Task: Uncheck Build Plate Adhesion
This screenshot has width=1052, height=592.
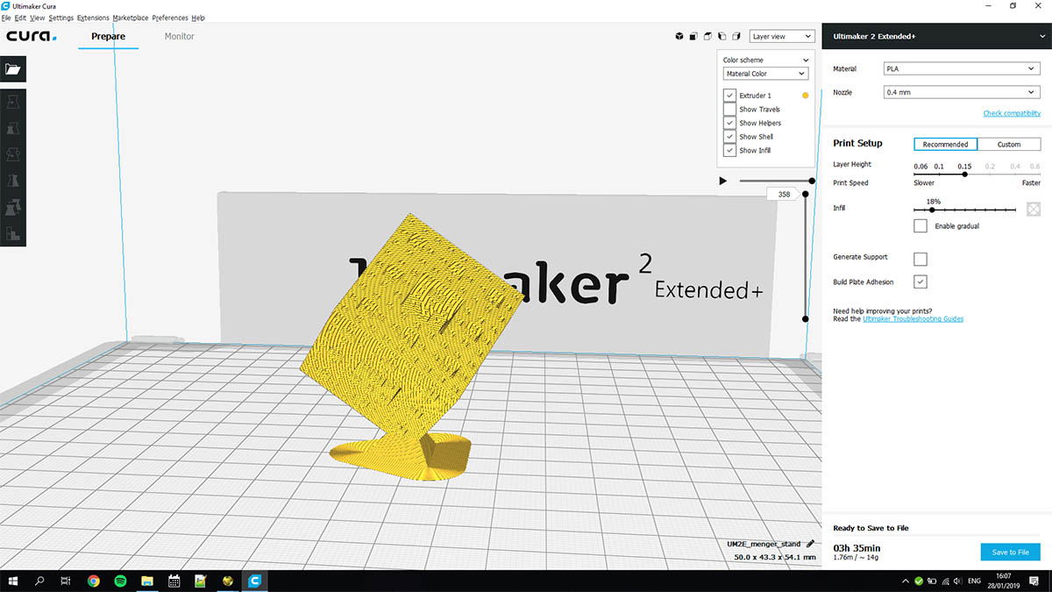Action: tap(920, 282)
